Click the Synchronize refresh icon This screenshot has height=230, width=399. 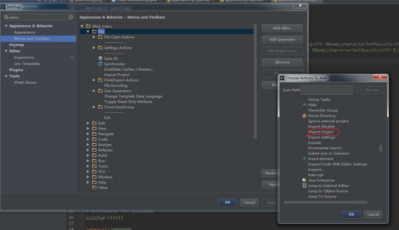click(x=100, y=64)
